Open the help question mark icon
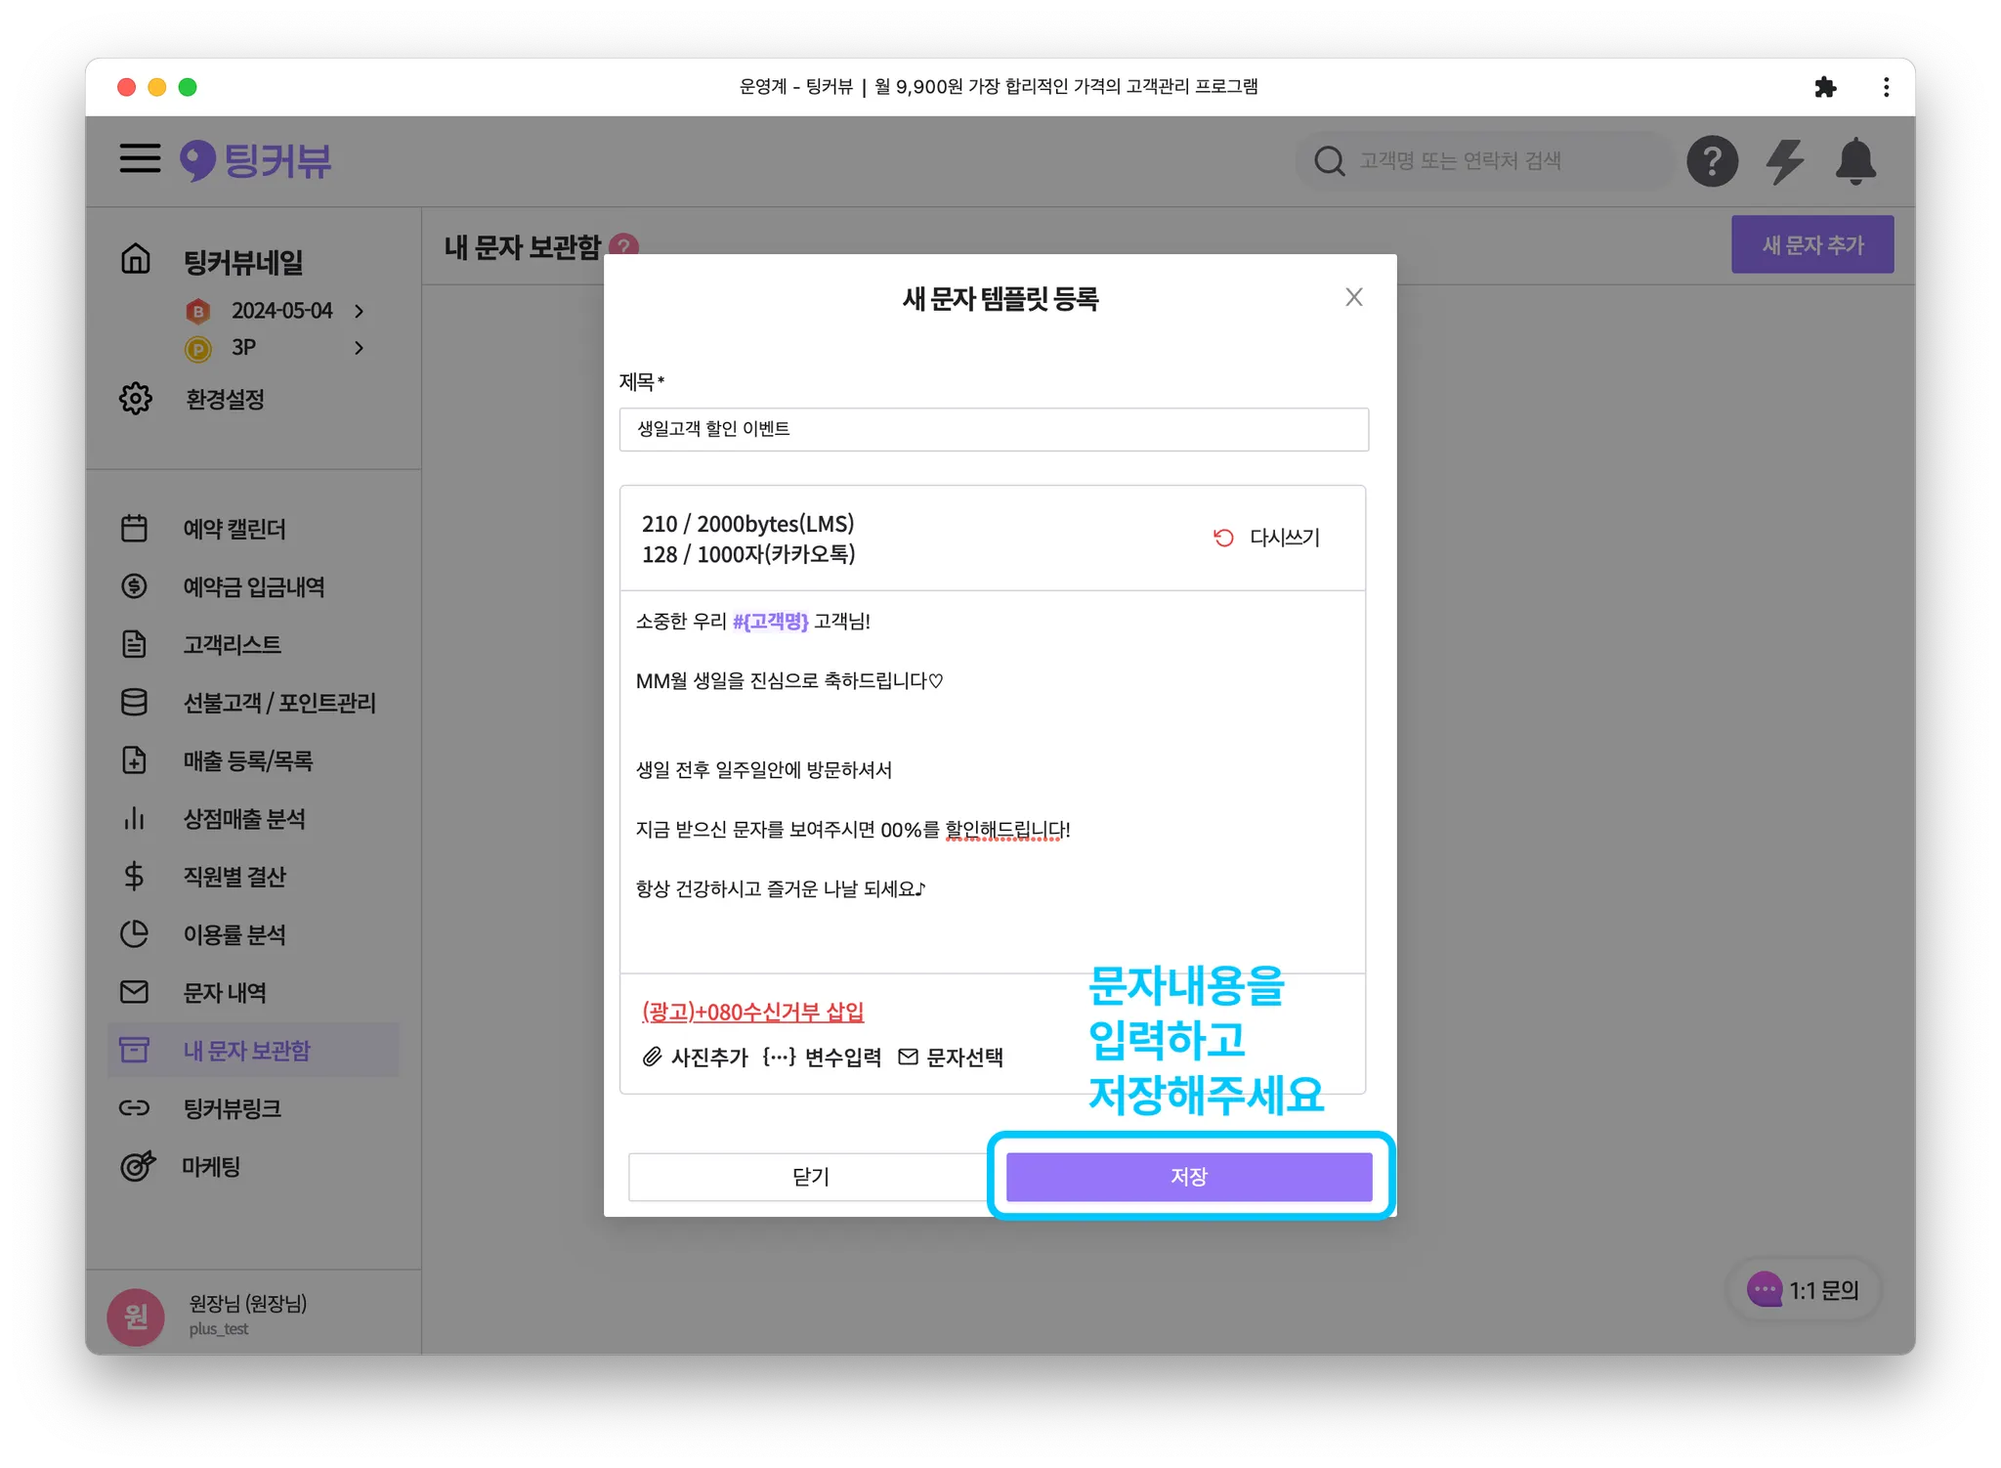 [1712, 161]
